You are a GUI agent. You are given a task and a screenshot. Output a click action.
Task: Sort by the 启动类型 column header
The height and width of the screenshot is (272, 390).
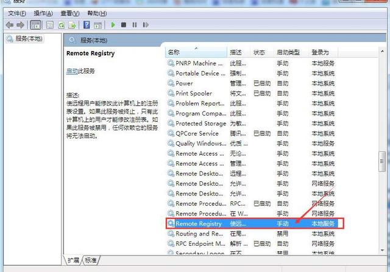[x=292, y=52]
